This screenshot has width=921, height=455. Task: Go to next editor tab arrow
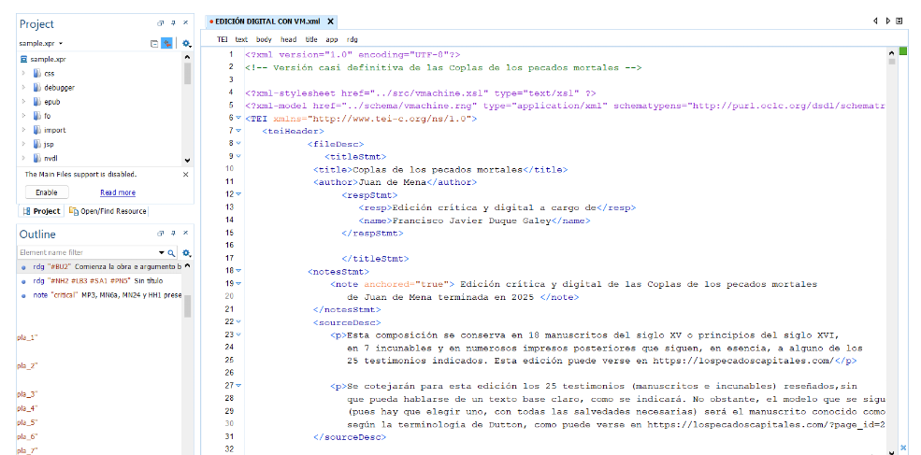pos(888,21)
